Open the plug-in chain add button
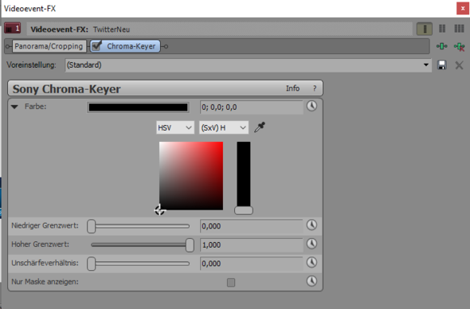Screen dimensions: 470x309 442,46
